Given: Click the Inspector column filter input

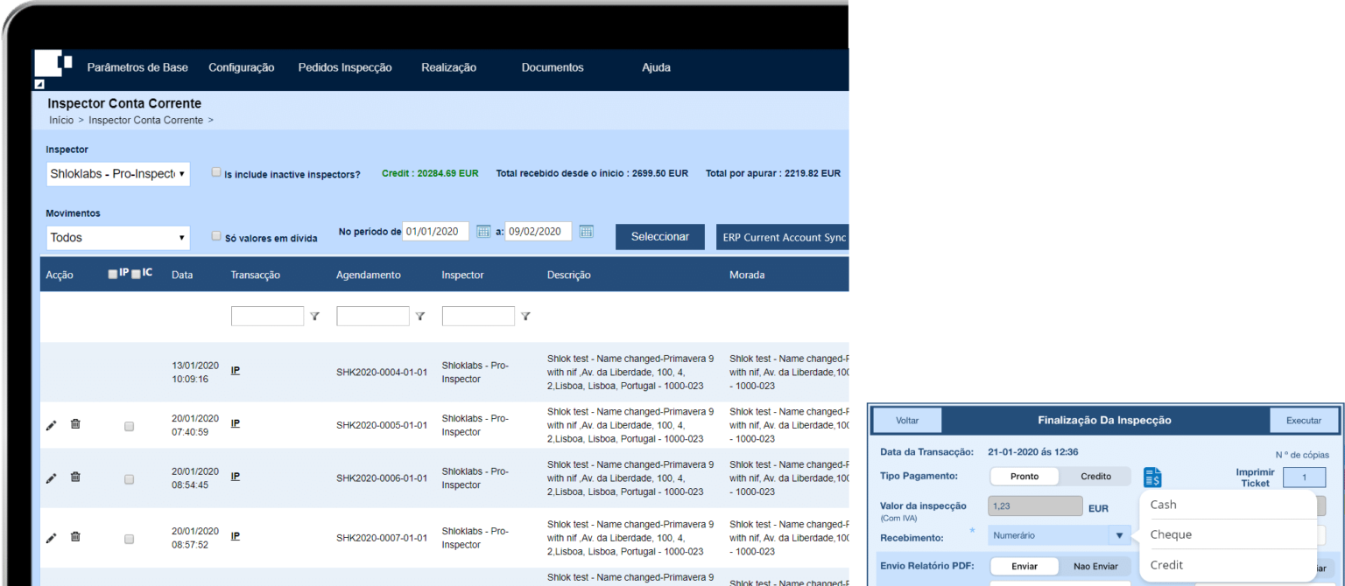Looking at the screenshot, I should tap(478, 317).
